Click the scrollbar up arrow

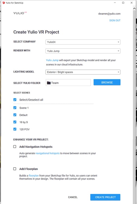click(134, 9)
